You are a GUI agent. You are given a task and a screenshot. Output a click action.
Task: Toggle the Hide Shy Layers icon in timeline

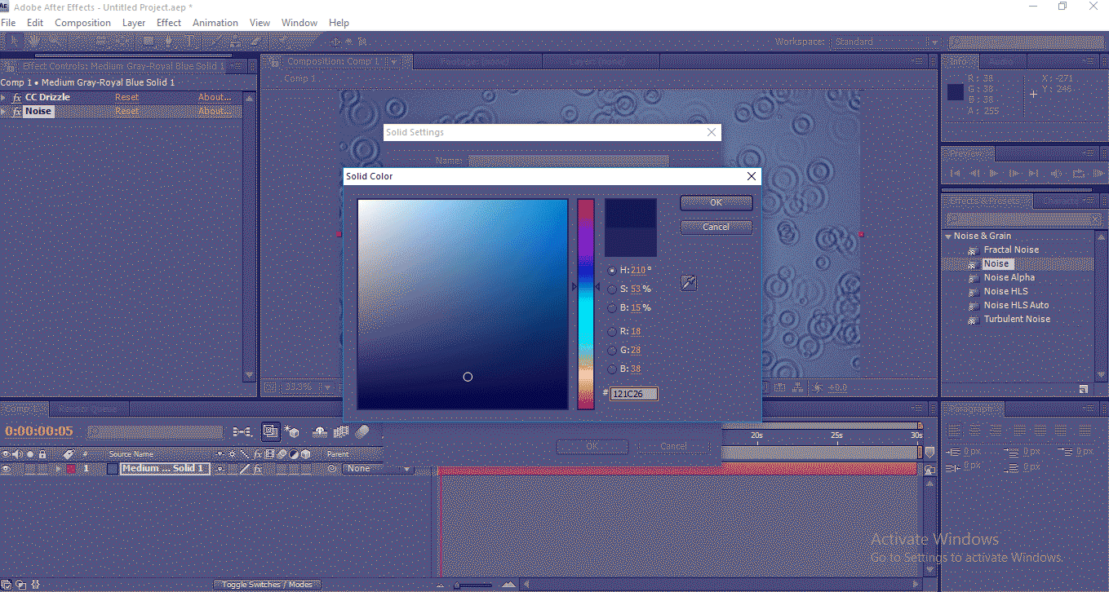pos(320,432)
